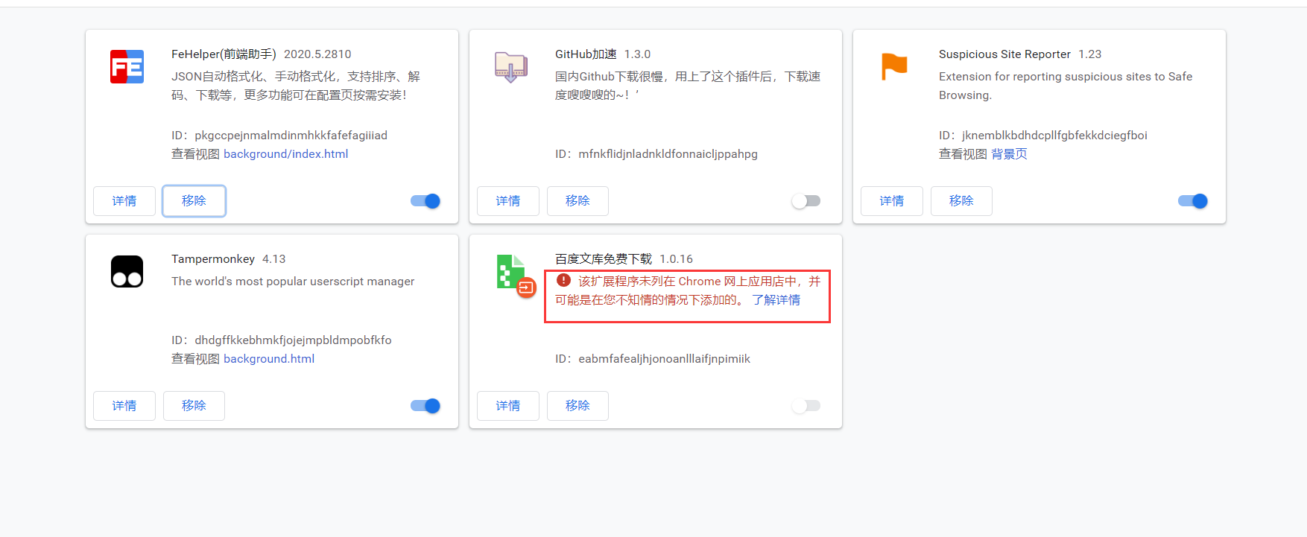The width and height of the screenshot is (1307, 537).
Task: Click the 百度文库免费下载 extension icon
Action: 511,273
